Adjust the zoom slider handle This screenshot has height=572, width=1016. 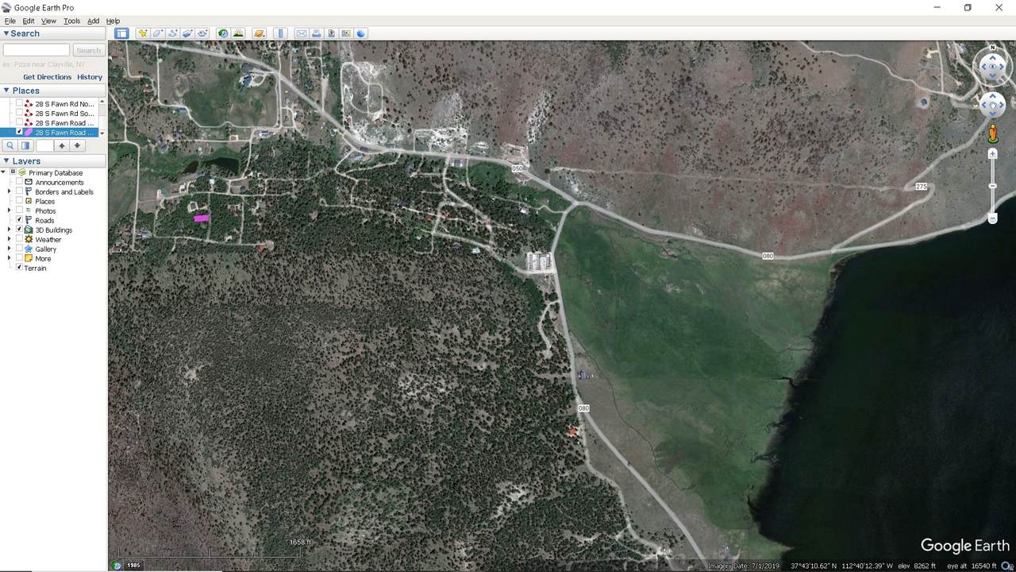[x=993, y=186]
